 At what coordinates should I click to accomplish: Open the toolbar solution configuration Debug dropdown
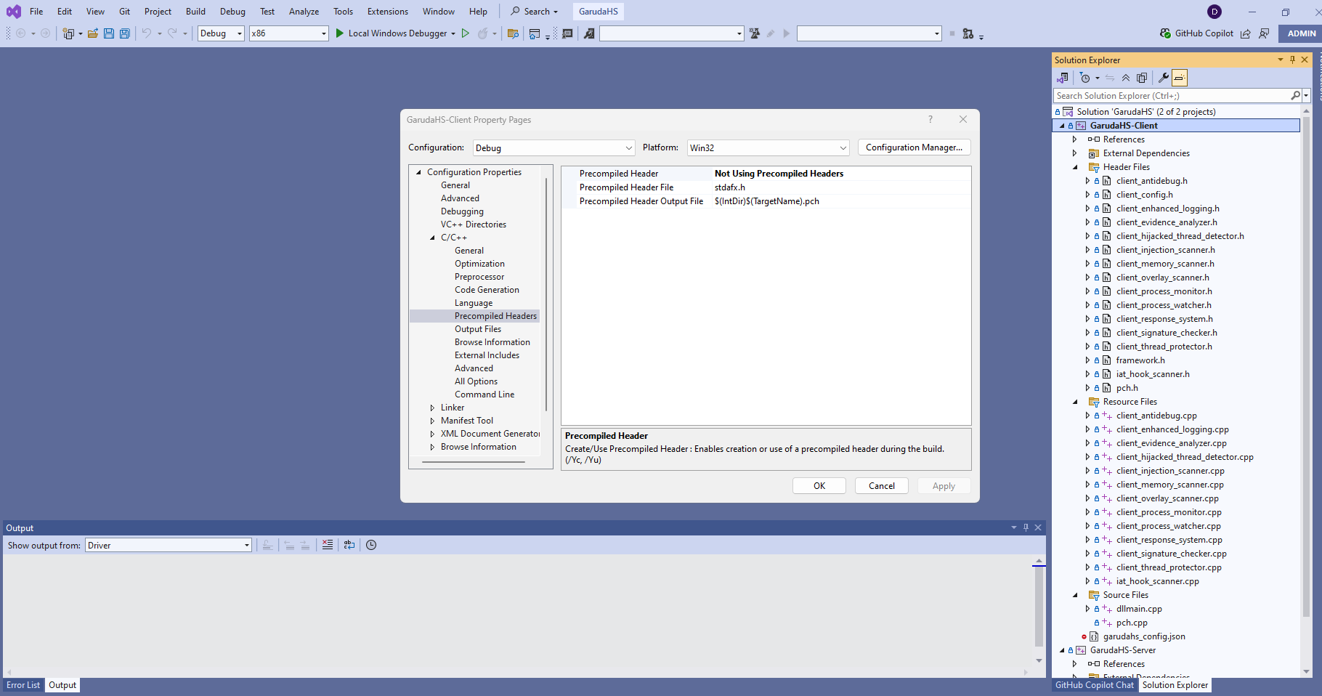coord(221,33)
